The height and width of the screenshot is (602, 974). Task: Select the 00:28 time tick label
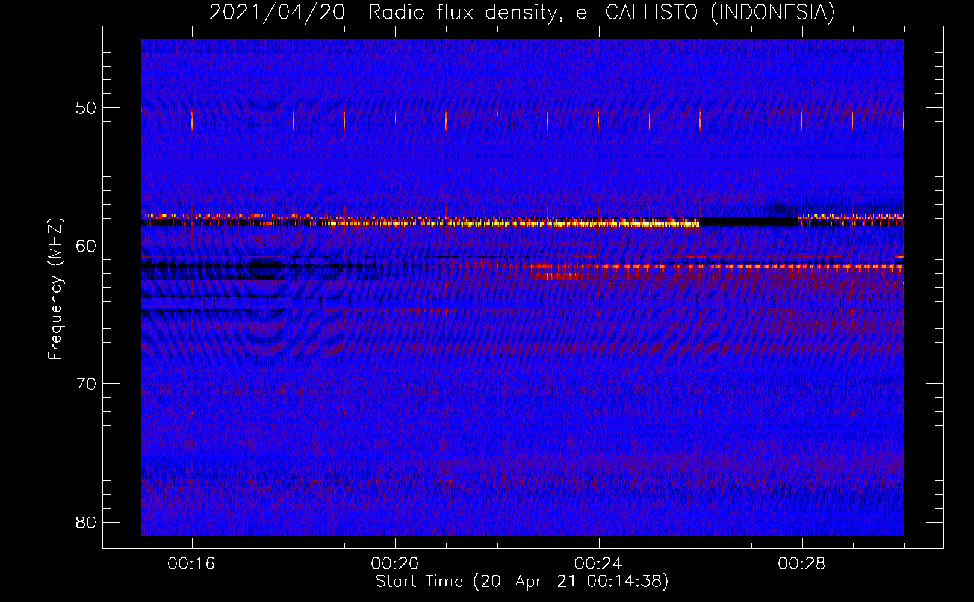802,564
